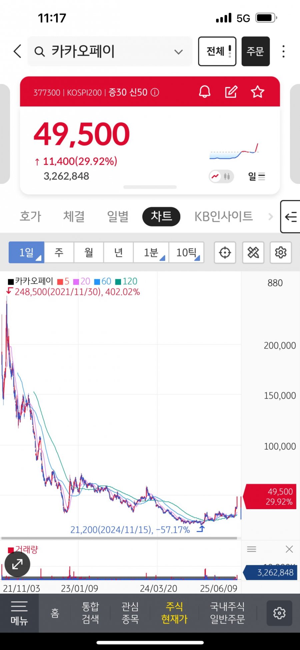Viewport: 300px width, 650px height.
Task: Open volume panel hamburger menu
Action: click(252, 549)
